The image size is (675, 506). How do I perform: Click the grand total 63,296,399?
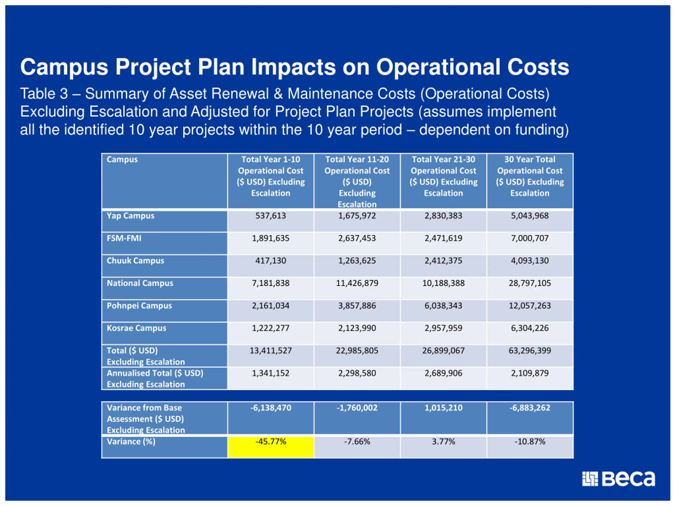(x=530, y=351)
